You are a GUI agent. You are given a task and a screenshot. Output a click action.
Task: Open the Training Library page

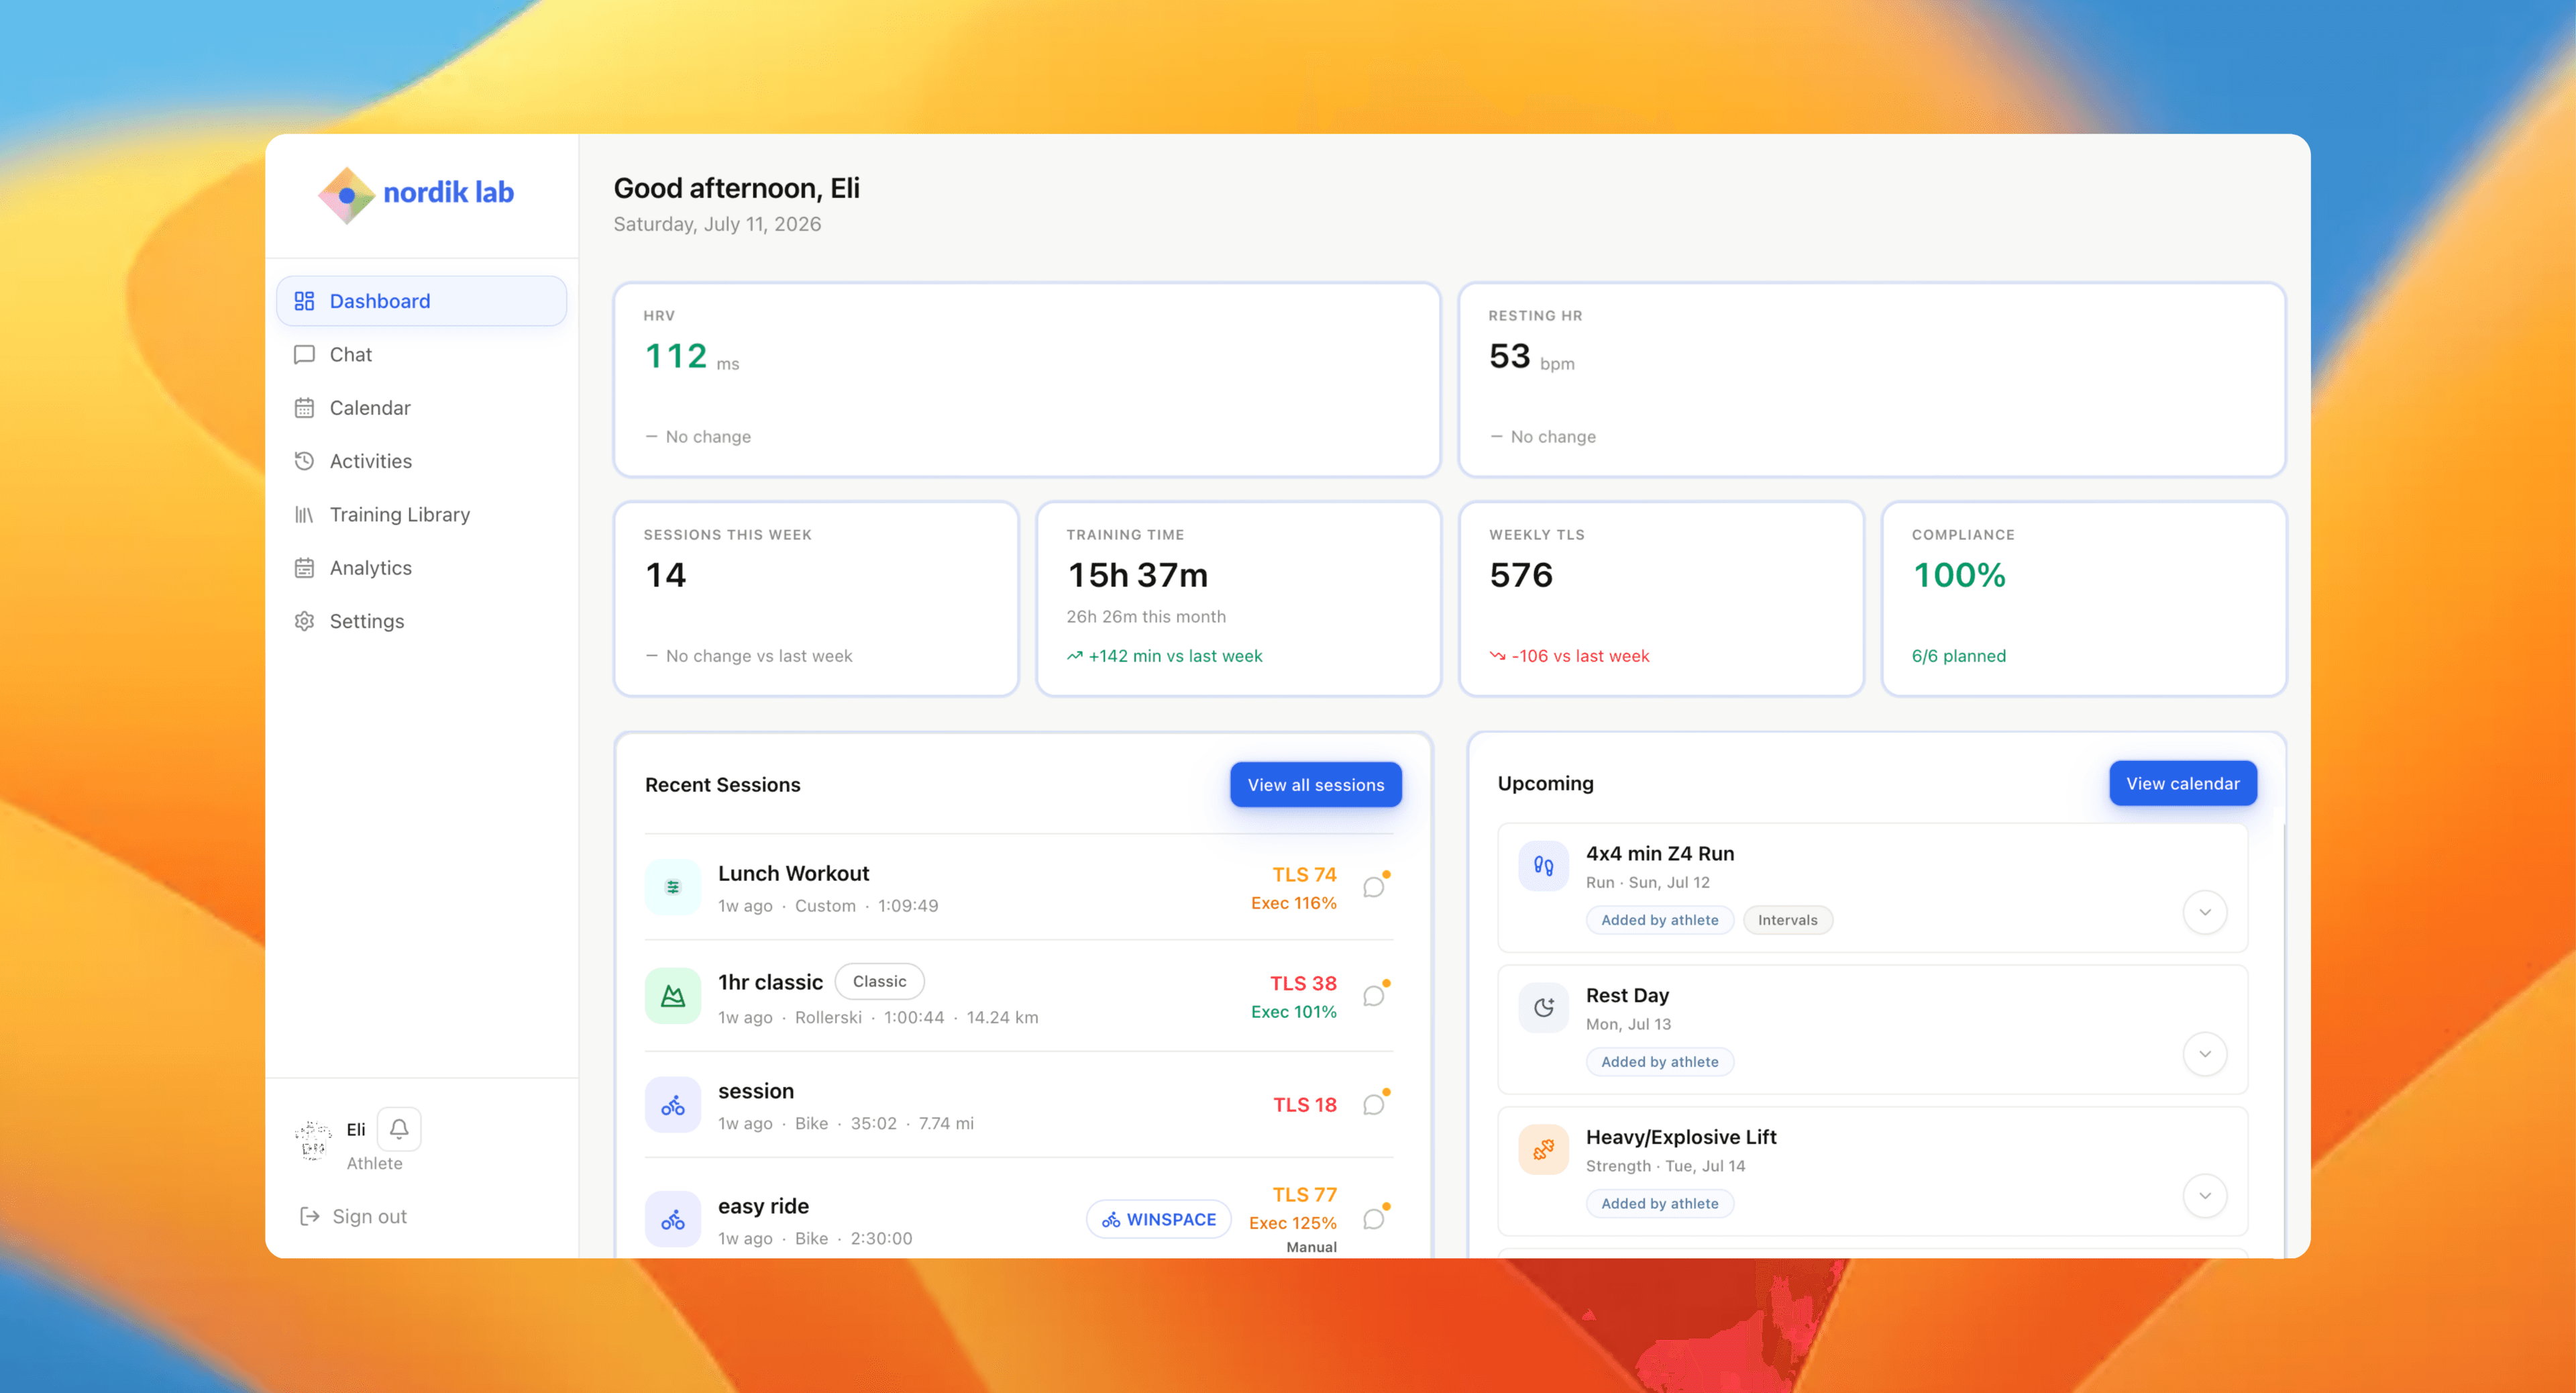(421, 514)
